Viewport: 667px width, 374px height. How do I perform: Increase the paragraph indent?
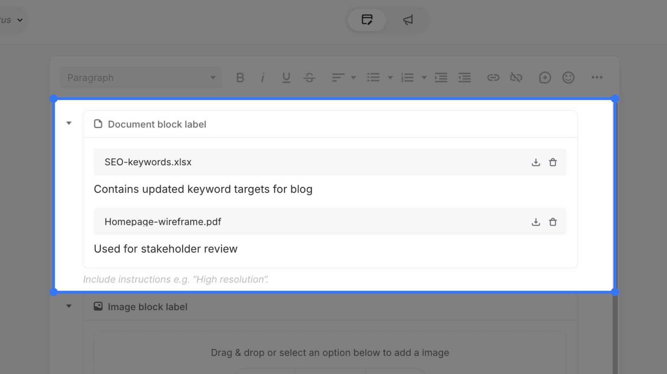441,78
